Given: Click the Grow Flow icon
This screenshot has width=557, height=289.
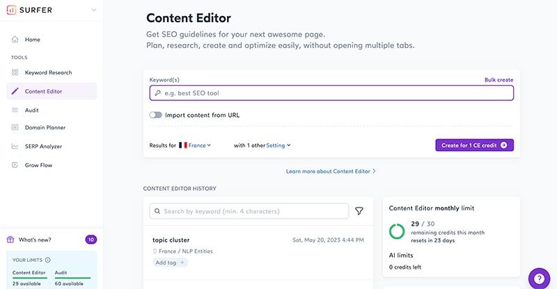Looking at the screenshot, I should coord(15,165).
